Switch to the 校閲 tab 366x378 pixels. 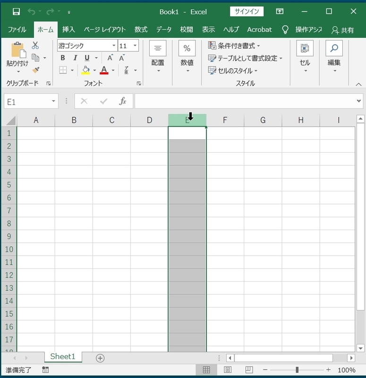click(187, 30)
